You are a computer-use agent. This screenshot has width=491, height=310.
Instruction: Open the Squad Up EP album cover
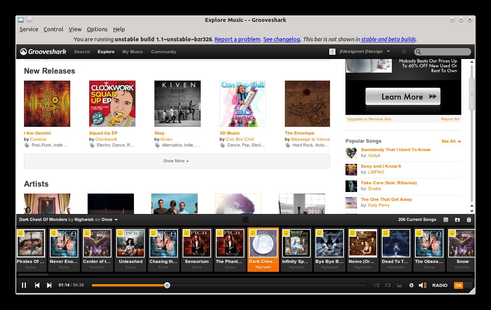tap(112, 103)
